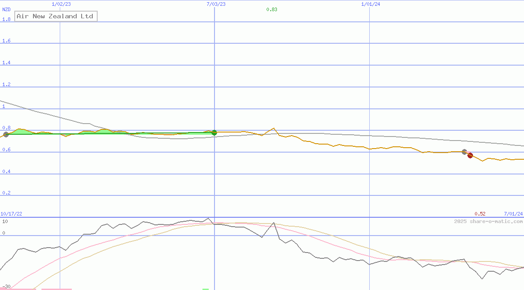Click the 7/03/23 date label
524x290 pixels.
coord(216,4)
